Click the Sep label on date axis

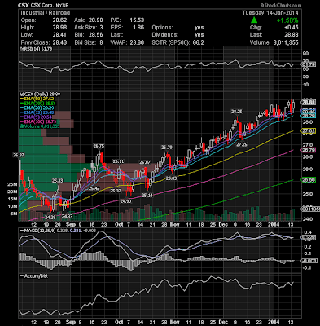[x=71, y=225]
